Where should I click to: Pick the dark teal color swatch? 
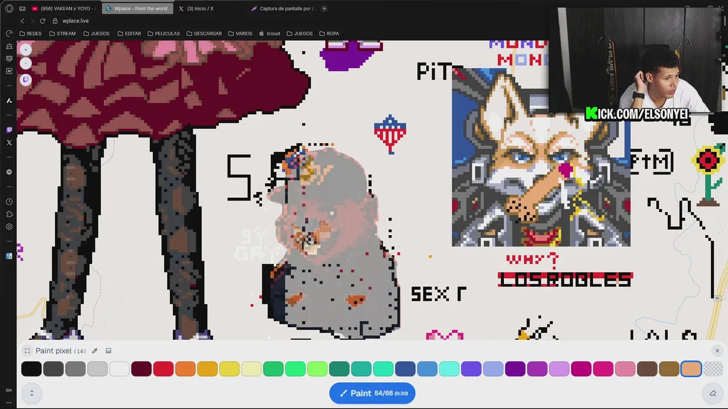click(340, 369)
